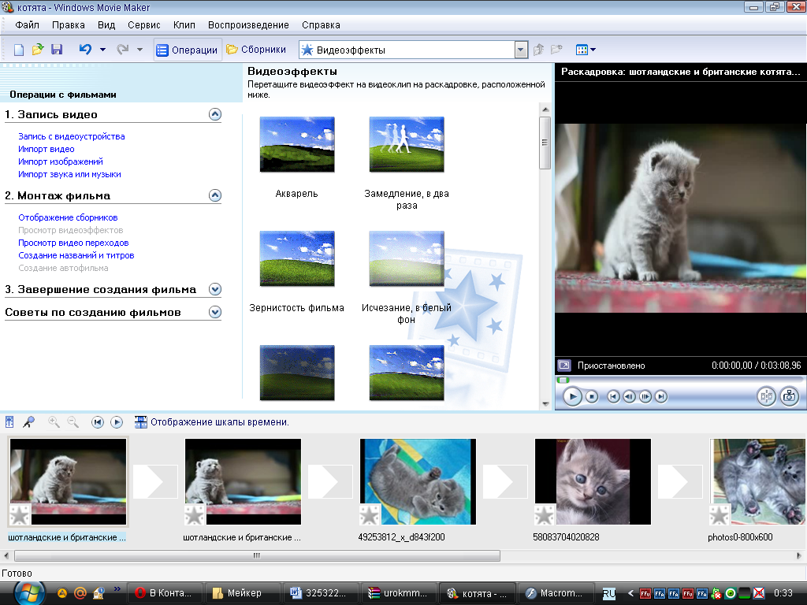Collapse the Запись видео section
Image resolution: width=807 pixels, height=605 pixels.
(x=215, y=114)
